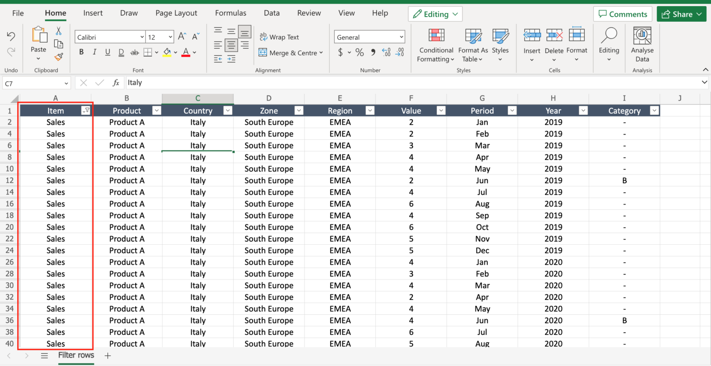Open the Comments panel
This screenshot has height=366, width=711.
click(x=623, y=13)
